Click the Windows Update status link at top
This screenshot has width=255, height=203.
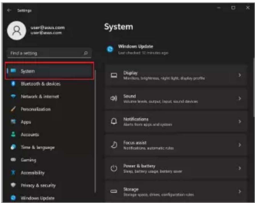(x=138, y=49)
